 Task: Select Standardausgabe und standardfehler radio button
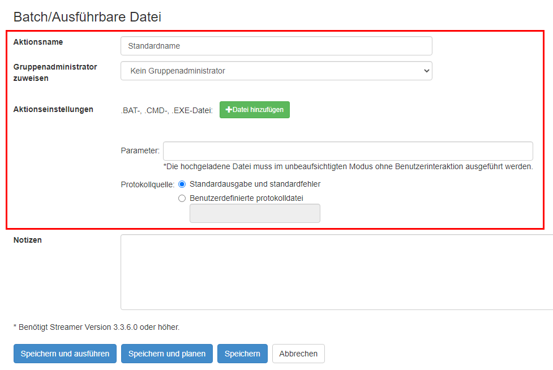182,184
